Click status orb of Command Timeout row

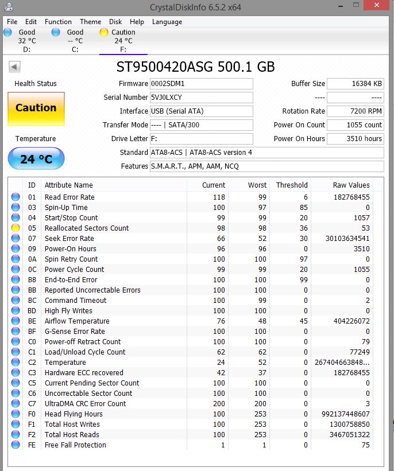[x=16, y=300]
